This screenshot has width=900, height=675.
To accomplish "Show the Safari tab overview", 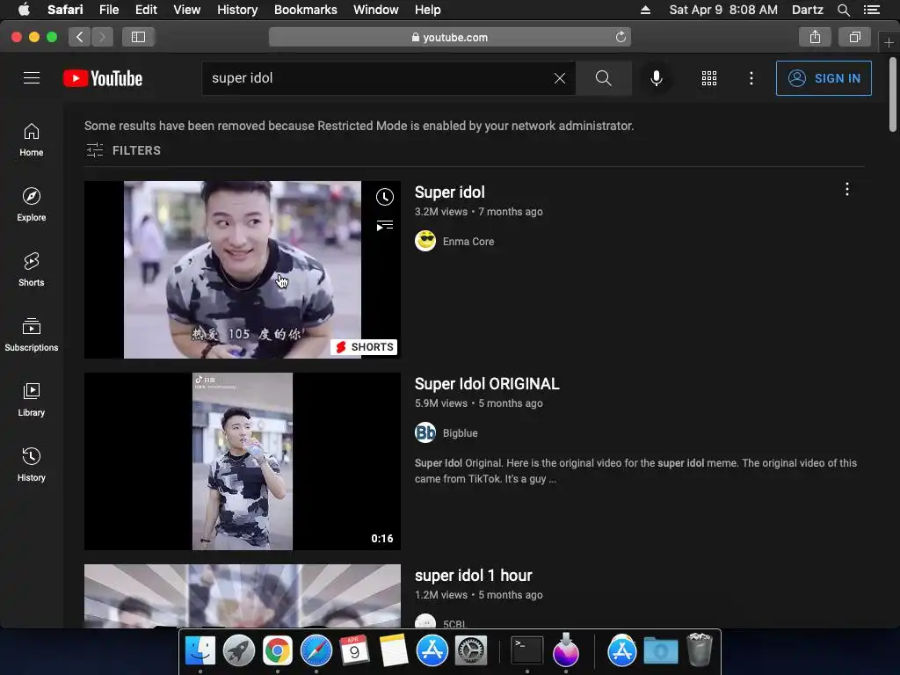I will tap(854, 37).
